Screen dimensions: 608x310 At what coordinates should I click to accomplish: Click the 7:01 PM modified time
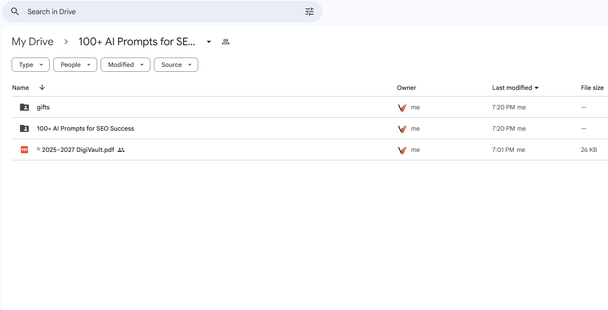(x=503, y=150)
